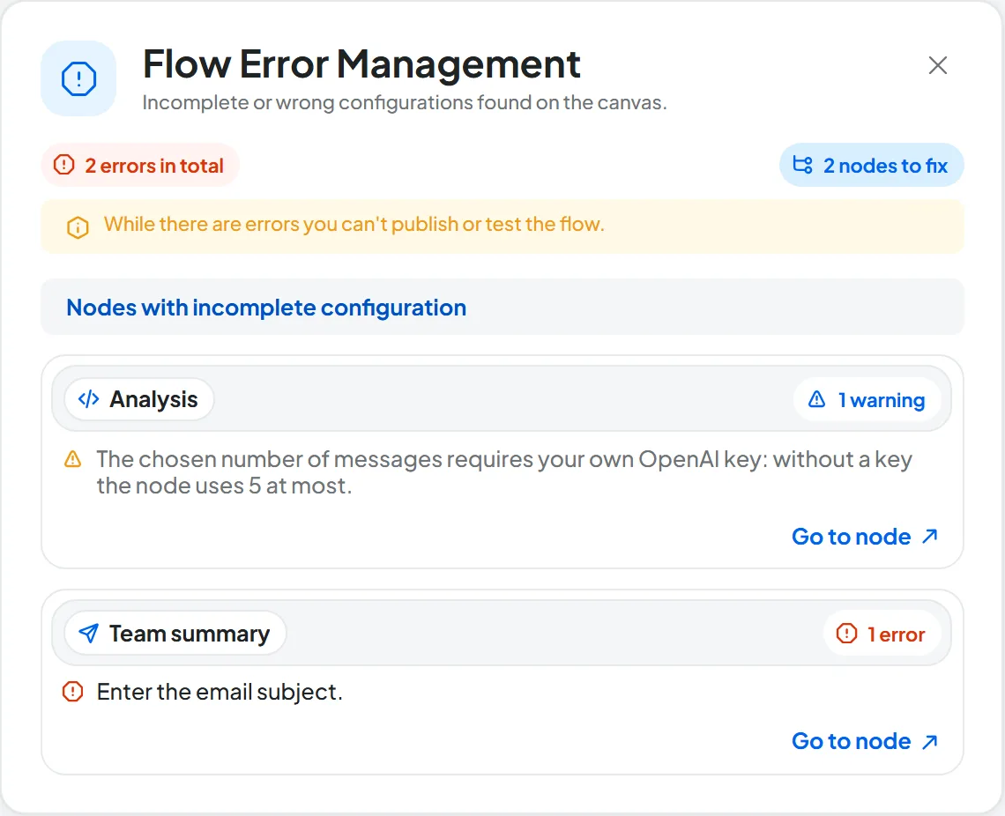1005x816 pixels.
Task: Click the 'Incomplete or wrong configurations' subtitle
Action: pyautogui.click(x=405, y=102)
